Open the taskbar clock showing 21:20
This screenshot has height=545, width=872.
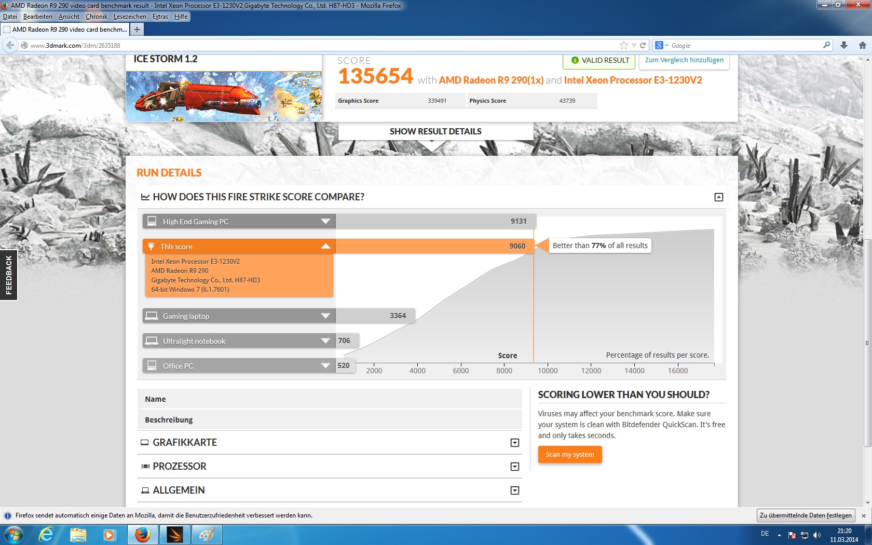click(x=844, y=535)
